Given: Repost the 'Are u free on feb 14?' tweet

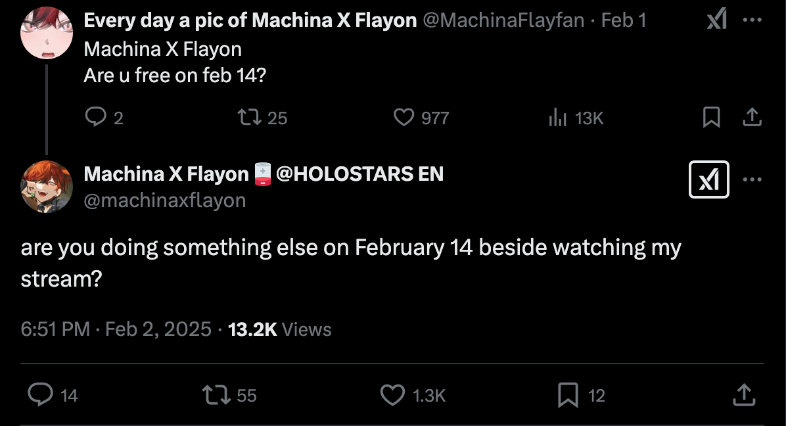Looking at the screenshot, I should click(x=248, y=118).
